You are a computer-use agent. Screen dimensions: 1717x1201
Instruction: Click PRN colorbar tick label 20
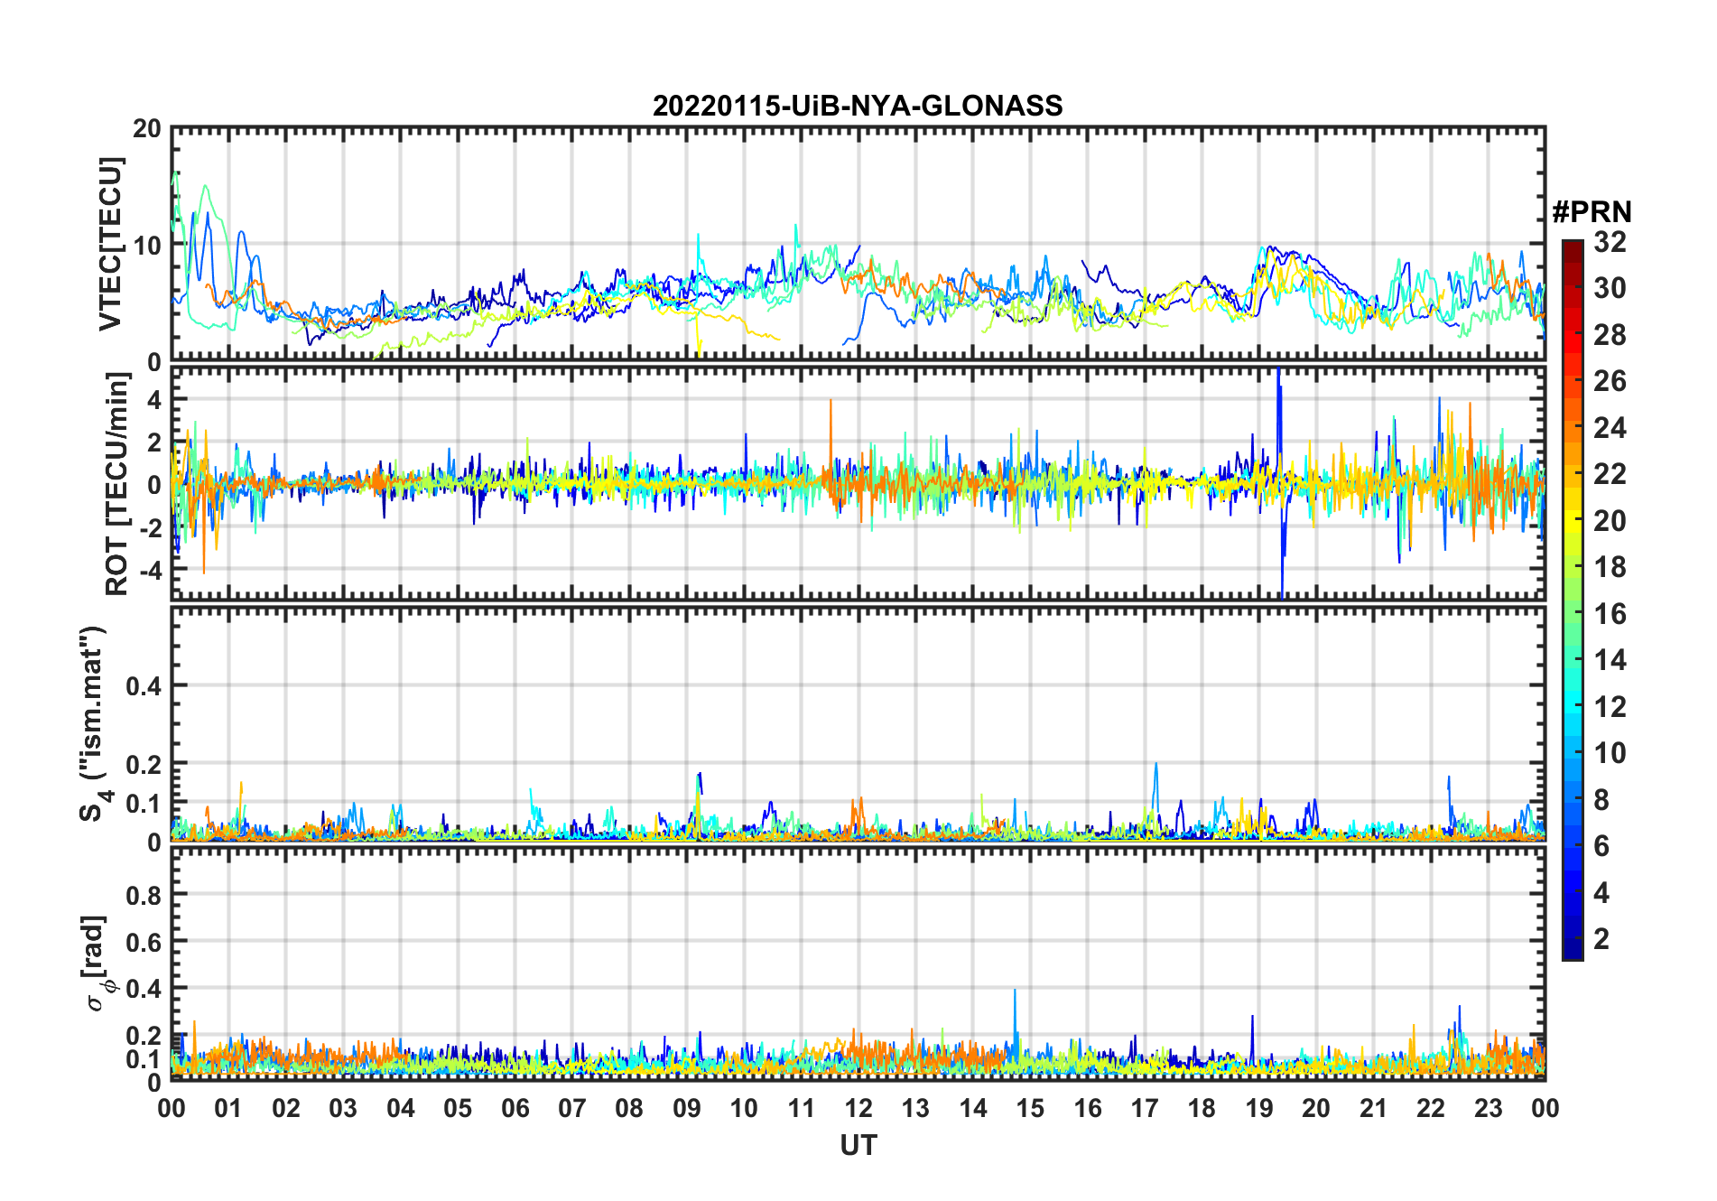(x=1609, y=521)
